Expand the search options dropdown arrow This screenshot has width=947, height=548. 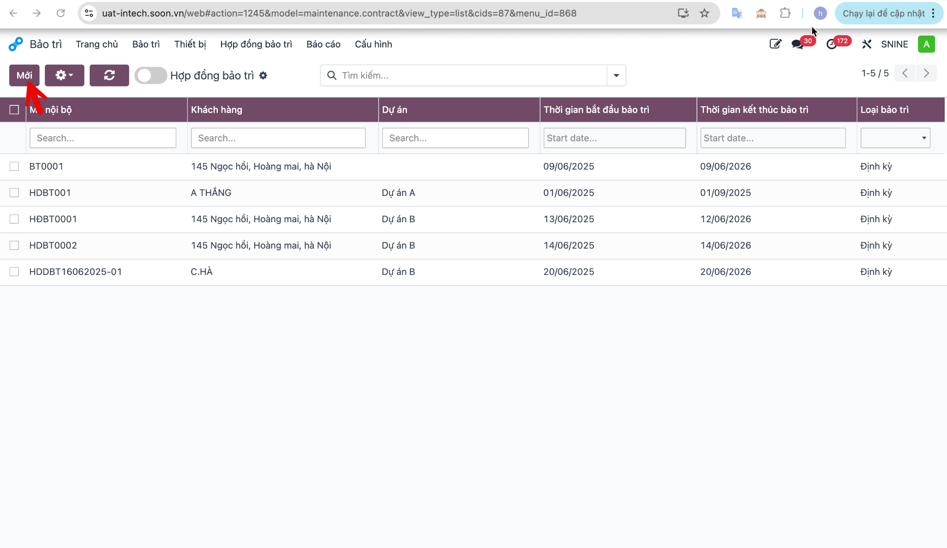616,75
